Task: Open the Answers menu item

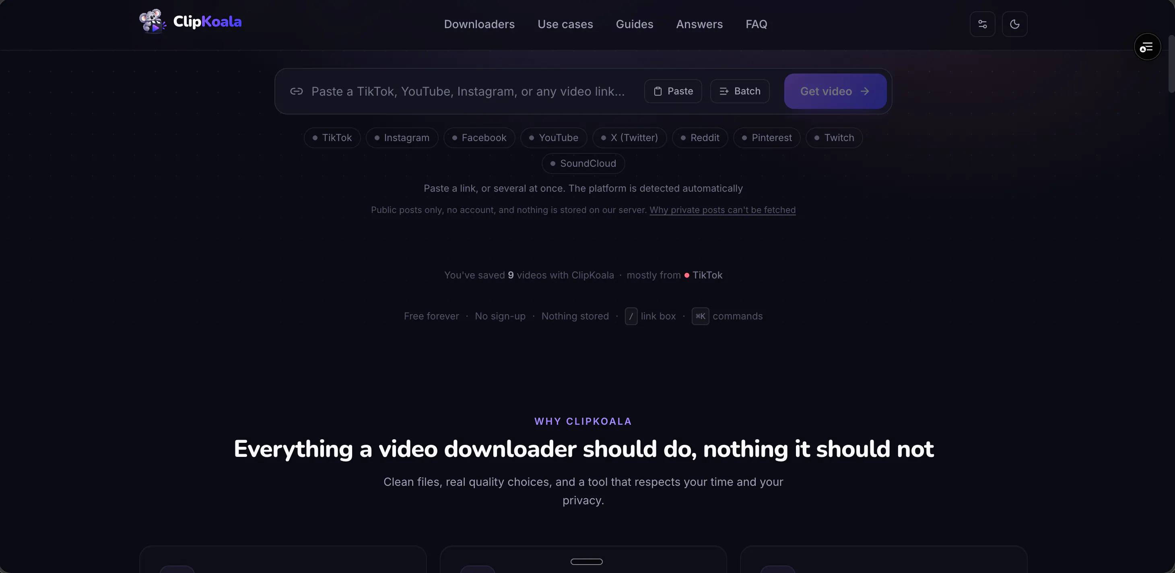Action: pyautogui.click(x=699, y=24)
